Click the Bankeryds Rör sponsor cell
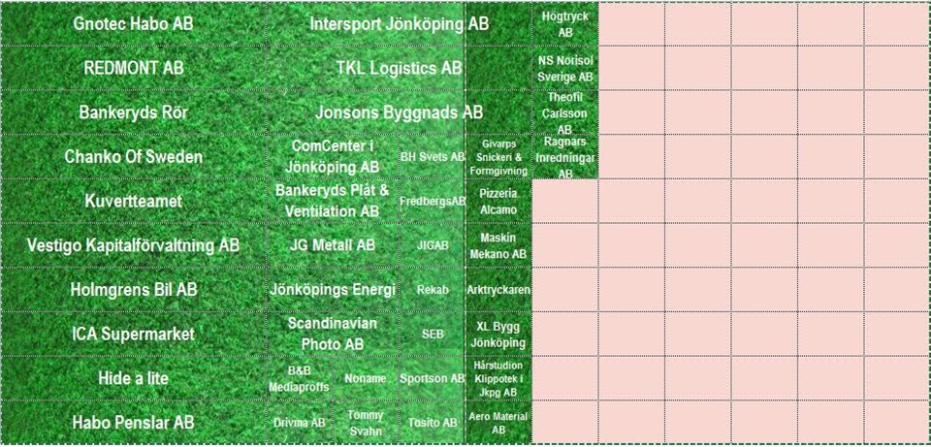This screenshot has width=931, height=447. click(x=134, y=112)
